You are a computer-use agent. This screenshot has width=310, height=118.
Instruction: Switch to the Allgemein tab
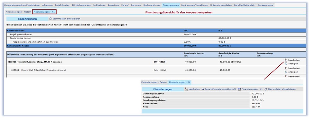pos(48,5)
